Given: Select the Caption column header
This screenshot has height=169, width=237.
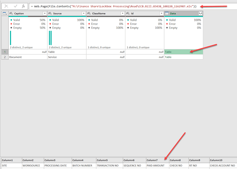Looking at the screenshot, I should click(x=28, y=13).
